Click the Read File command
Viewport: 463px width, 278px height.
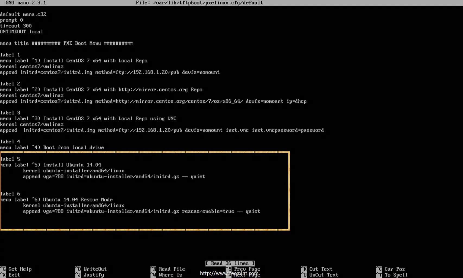[x=172, y=269]
